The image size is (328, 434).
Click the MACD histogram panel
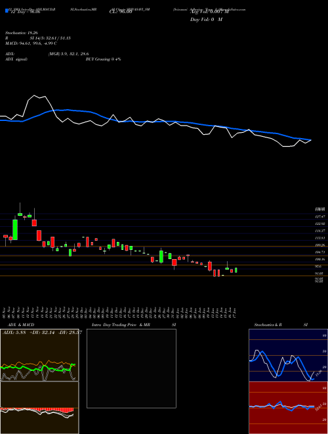[x=39, y=408]
